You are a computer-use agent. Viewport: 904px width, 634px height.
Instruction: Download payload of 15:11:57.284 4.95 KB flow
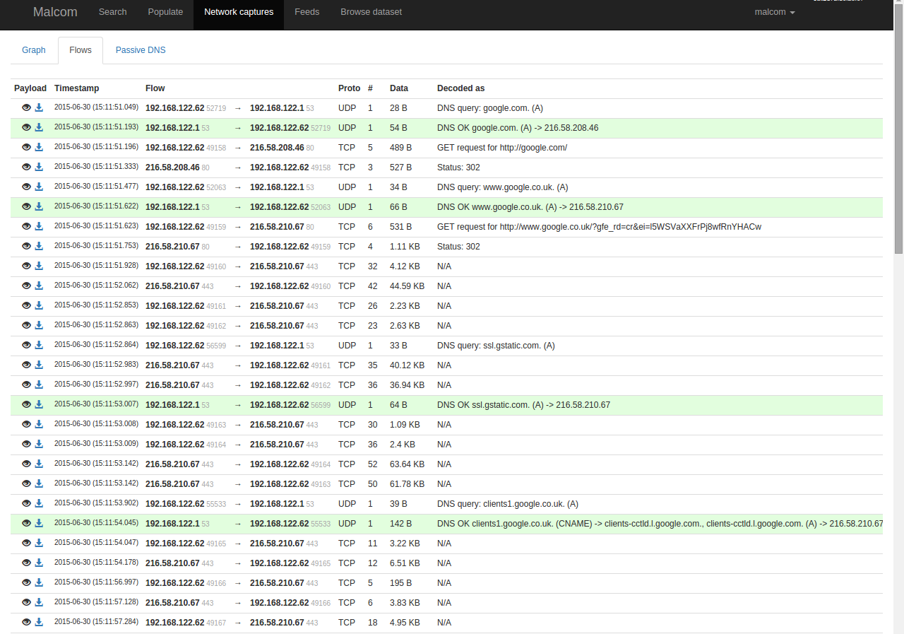[x=39, y=622]
